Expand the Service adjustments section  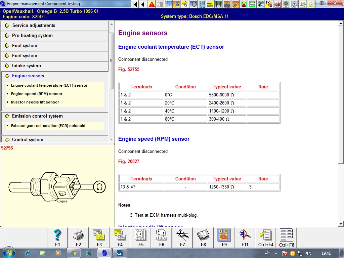pos(34,26)
